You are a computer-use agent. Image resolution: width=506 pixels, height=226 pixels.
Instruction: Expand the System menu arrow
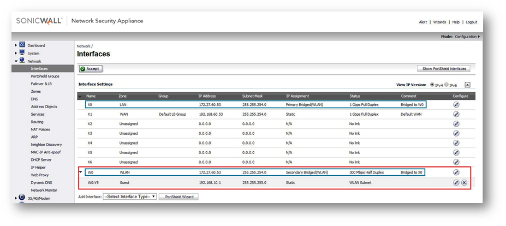point(16,53)
